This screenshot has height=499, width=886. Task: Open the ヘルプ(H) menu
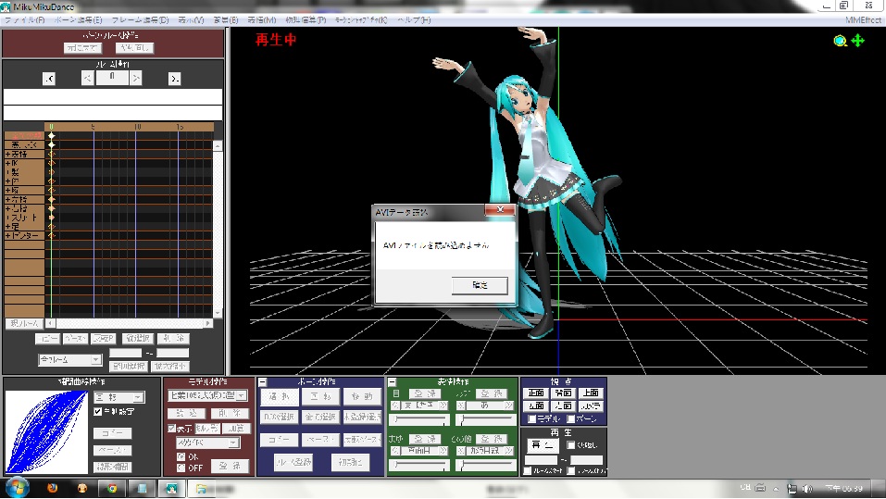click(x=414, y=19)
